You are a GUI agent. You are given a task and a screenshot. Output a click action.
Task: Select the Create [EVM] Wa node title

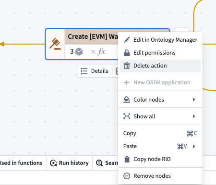coord(93,36)
